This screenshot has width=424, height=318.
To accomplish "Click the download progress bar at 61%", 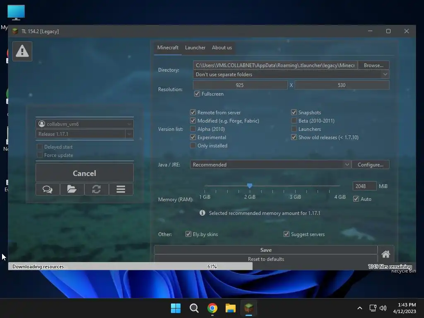I will (x=212, y=266).
